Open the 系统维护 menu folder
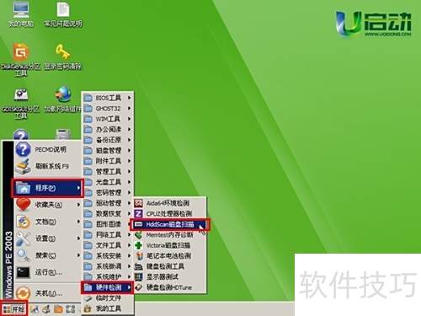 pyautogui.click(x=108, y=276)
